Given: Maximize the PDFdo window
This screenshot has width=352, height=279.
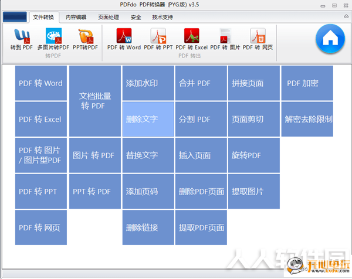Looking at the screenshot, I should click(x=334, y=5).
